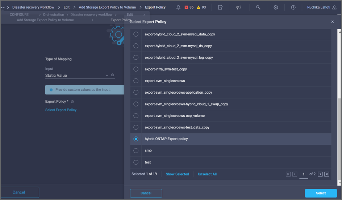This screenshot has width=342, height=200.
Task: Select the test export policy radio button
Action: pyautogui.click(x=136, y=162)
